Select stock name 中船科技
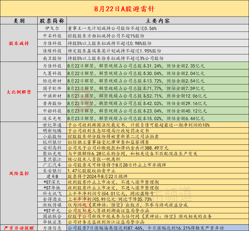Viewport: 249px width, 231px height. [52, 111]
